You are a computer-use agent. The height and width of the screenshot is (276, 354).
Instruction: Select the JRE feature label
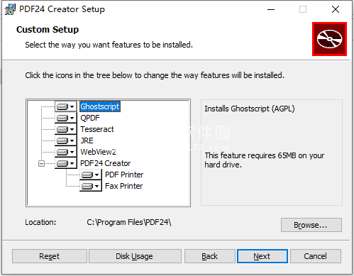point(87,140)
